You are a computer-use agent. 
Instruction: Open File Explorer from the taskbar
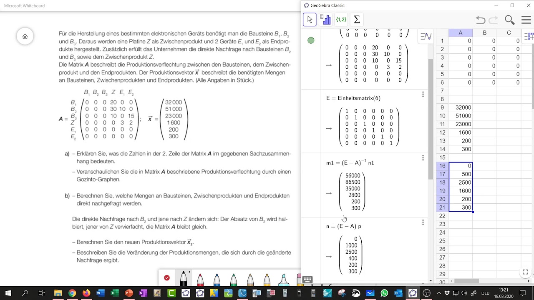(58, 293)
